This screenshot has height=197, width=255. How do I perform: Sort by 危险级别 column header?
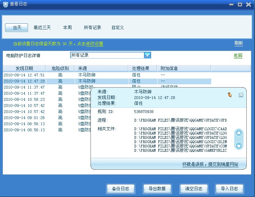point(60,69)
